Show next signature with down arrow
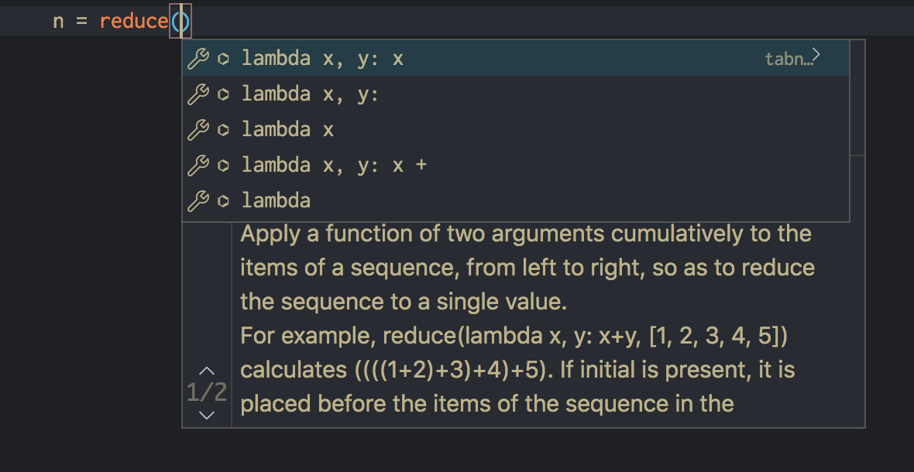The image size is (914, 472). tap(207, 415)
